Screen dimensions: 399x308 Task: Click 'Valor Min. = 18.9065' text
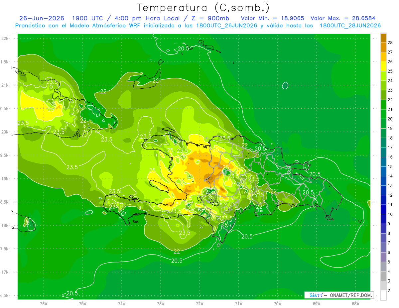(272, 18)
